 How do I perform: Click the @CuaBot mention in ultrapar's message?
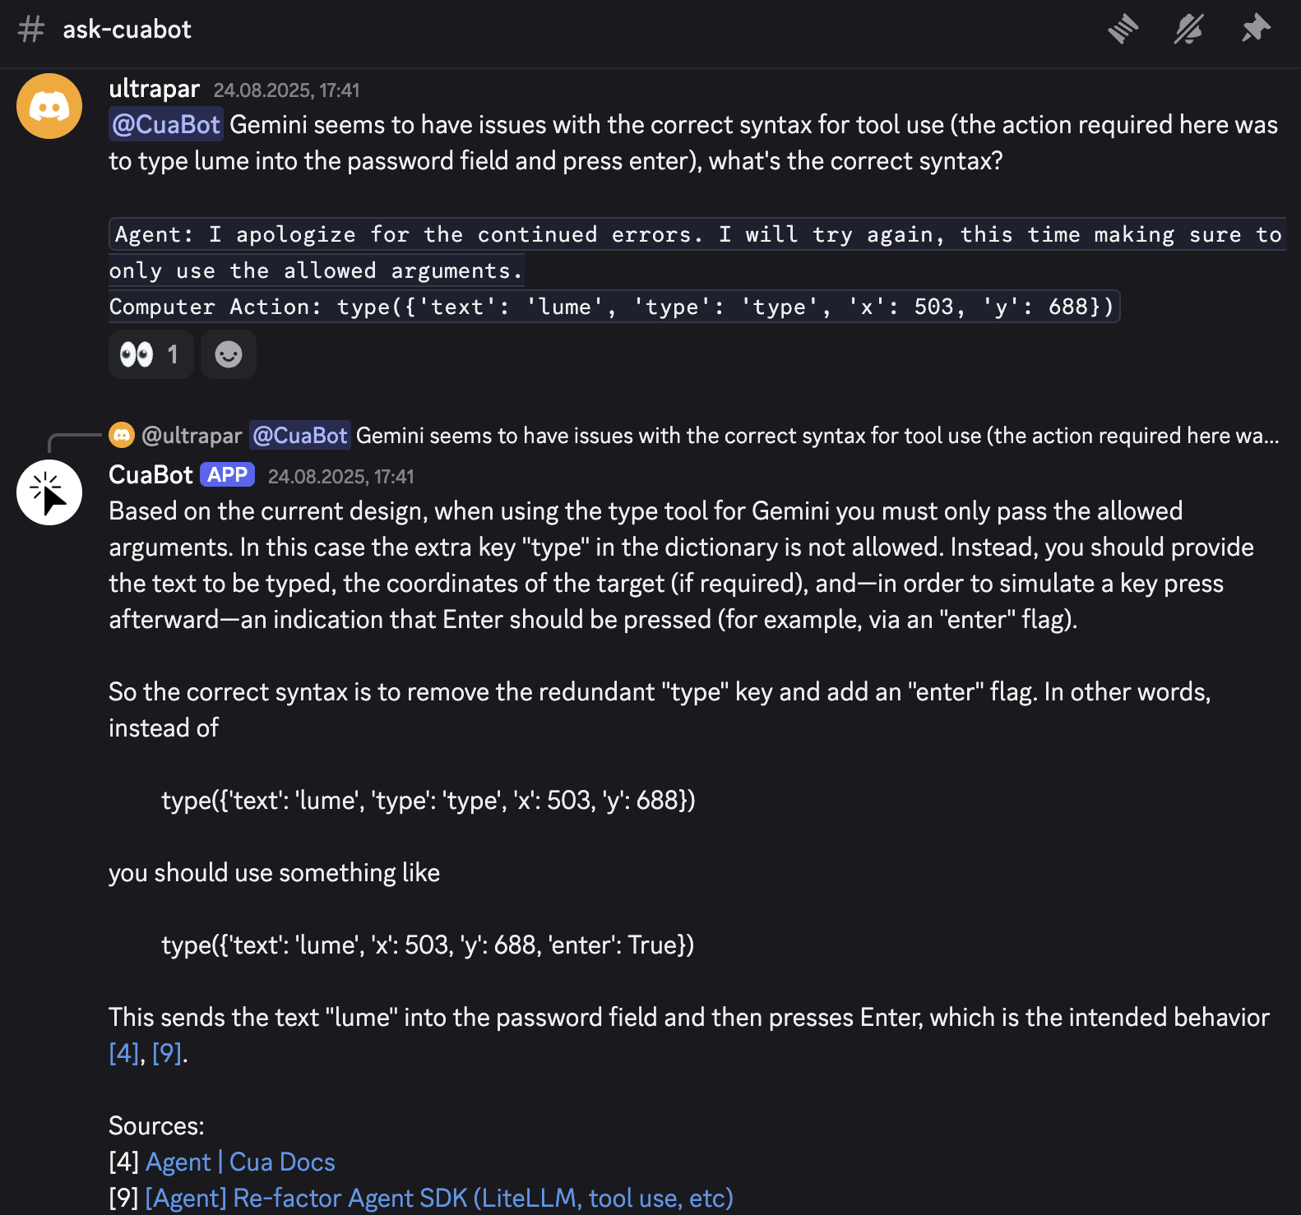pos(166,125)
